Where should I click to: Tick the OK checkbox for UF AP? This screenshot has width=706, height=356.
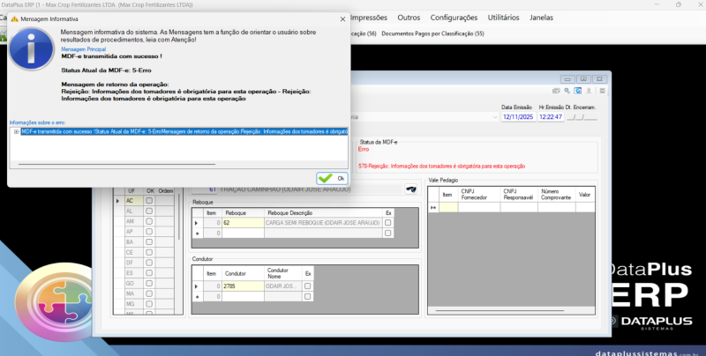pyautogui.click(x=149, y=232)
